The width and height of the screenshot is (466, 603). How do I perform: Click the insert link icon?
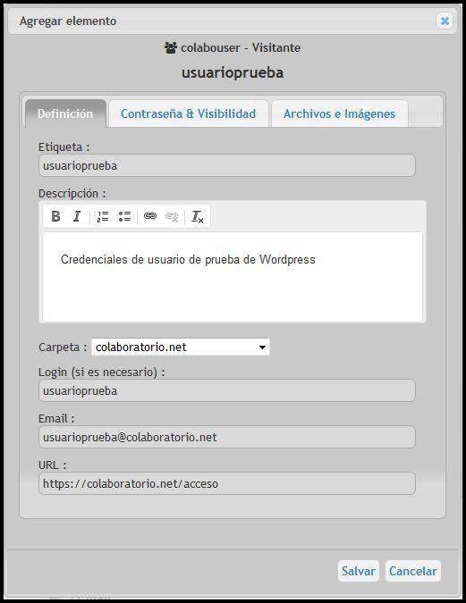click(150, 216)
